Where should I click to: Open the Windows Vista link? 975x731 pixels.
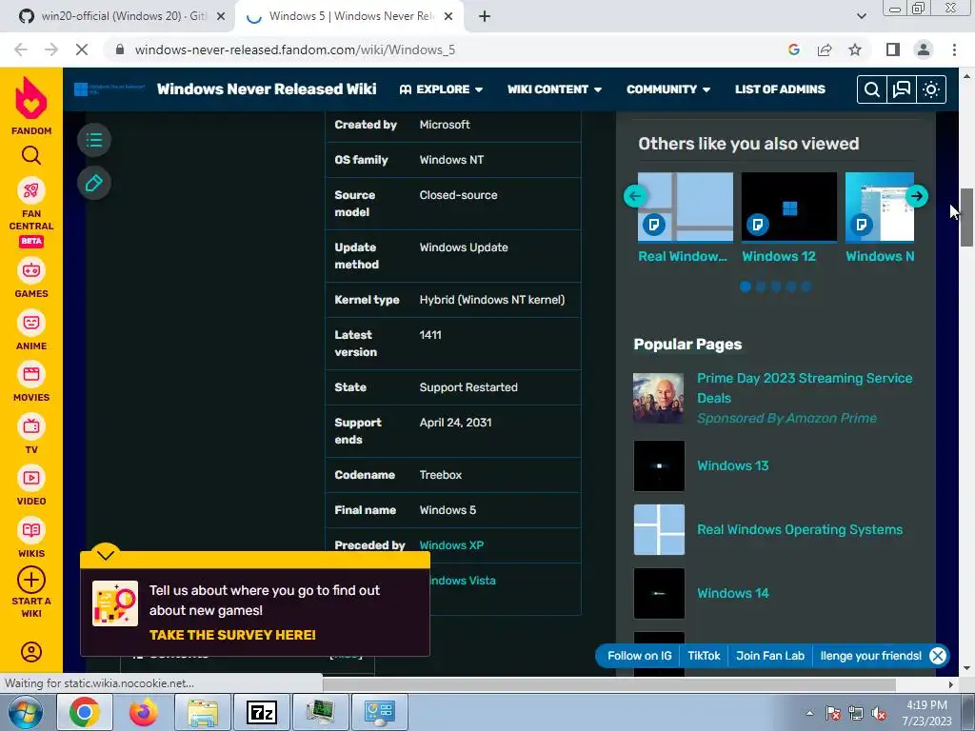click(464, 581)
